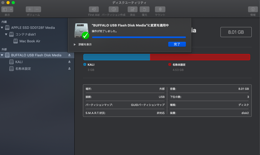Screen dimensions: 260x155
Task: Click BUFFALO external drive icon in sidebar
Action: tap(7, 55)
